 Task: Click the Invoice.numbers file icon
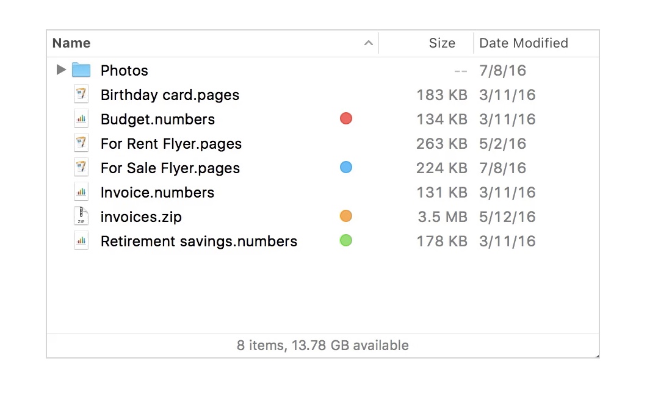point(81,192)
